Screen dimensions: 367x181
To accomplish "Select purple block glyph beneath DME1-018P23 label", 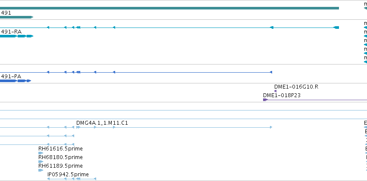I will [x=265, y=100].
